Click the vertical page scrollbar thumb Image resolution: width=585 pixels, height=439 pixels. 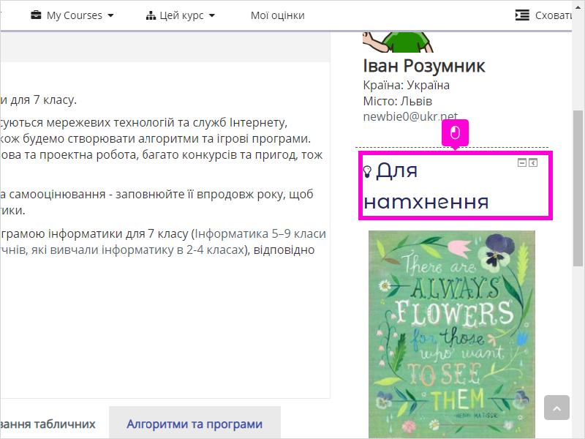[578, 188]
